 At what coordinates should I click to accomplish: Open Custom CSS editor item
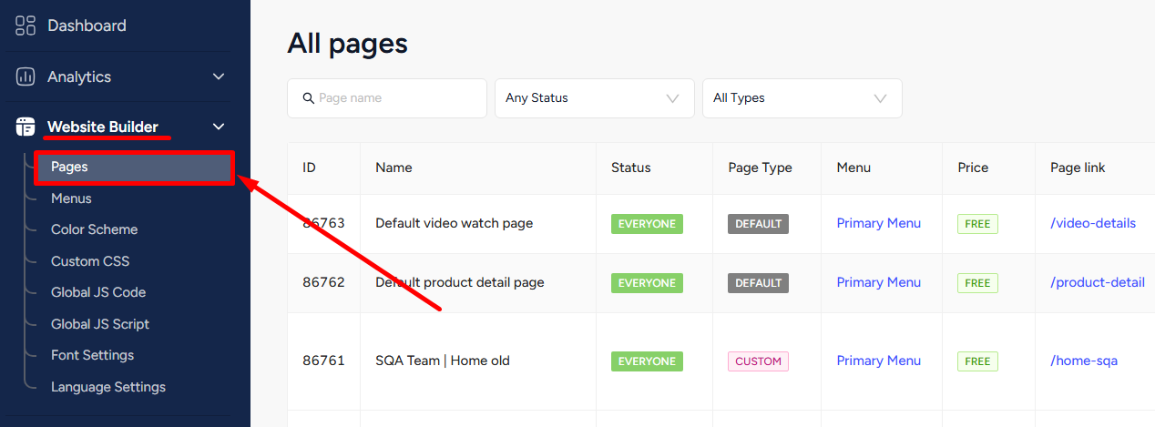tap(90, 261)
